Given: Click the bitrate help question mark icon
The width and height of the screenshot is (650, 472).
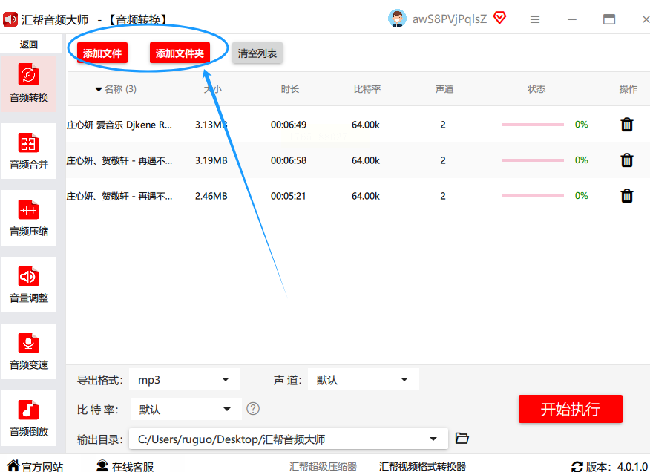Looking at the screenshot, I should tap(253, 409).
